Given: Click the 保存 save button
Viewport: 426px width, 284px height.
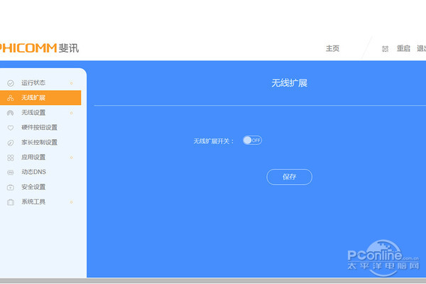Looking at the screenshot, I should click(290, 177).
